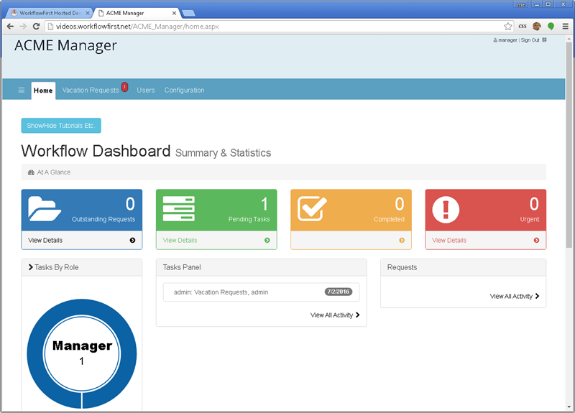Viewport: 575px width, 413px height.
Task: Click orange arrow circle on Completed card
Action: (x=402, y=241)
